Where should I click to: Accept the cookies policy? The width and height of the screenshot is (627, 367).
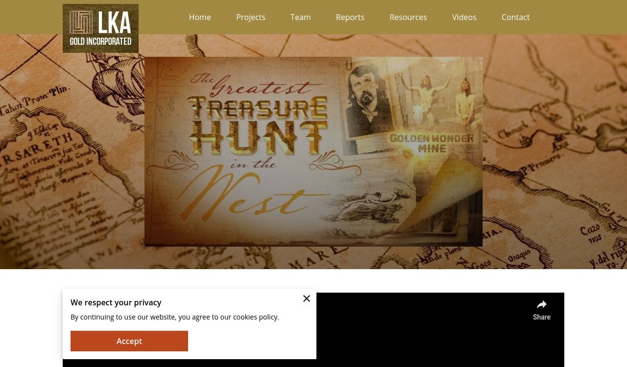pos(129,341)
